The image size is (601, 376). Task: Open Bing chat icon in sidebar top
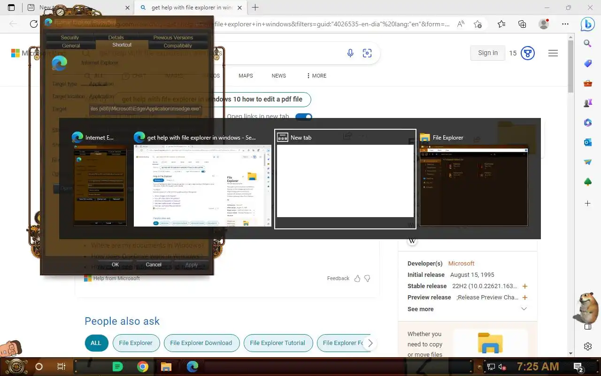tap(588, 23)
